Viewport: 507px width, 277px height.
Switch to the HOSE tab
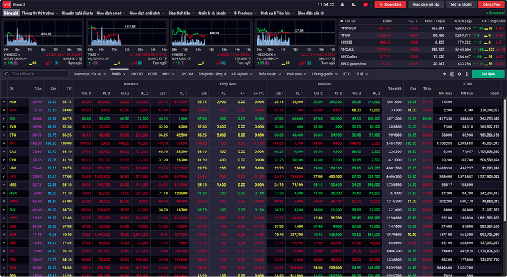coord(153,74)
